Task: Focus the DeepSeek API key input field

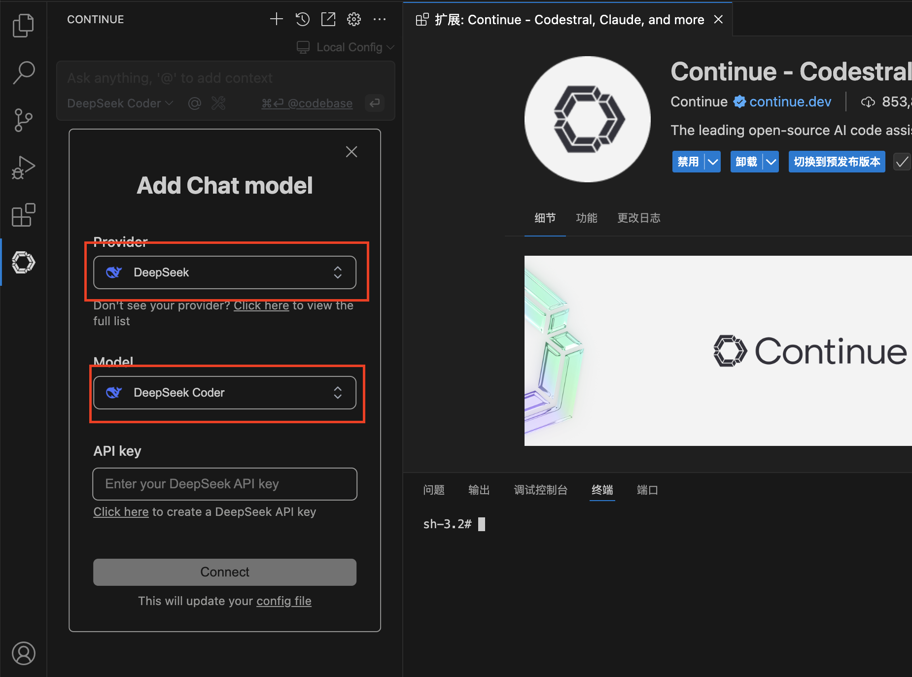Action: point(225,484)
